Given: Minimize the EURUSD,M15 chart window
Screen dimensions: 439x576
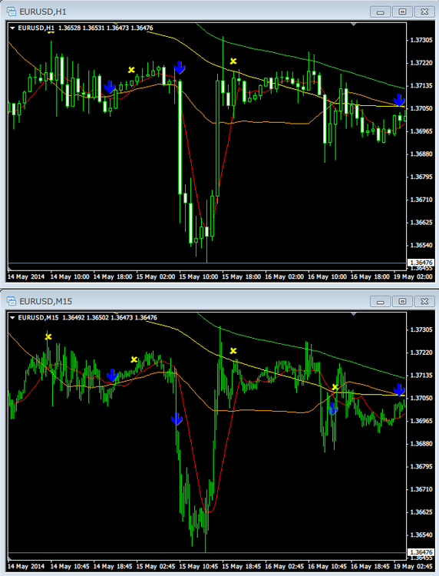Looking at the screenshot, I should 380,302.
